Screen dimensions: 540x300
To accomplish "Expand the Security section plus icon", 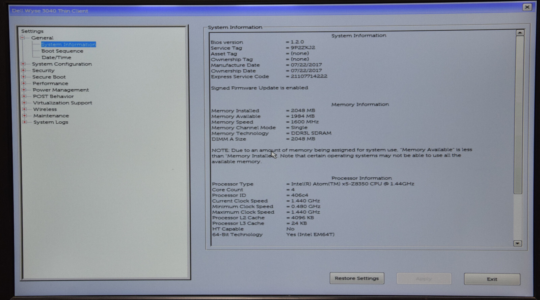I will 23,70.
